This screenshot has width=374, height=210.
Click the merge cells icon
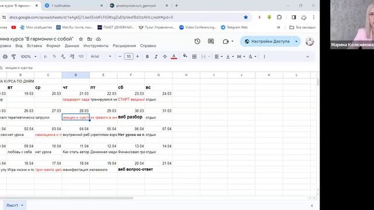203,57
